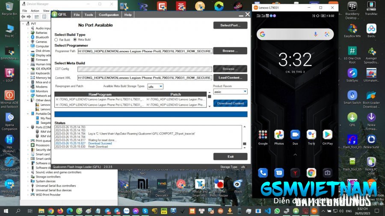Open the LG One Click Root icon
Viewport: 385px width, 216px height.
pyautogui.click(x=352, y=55)
